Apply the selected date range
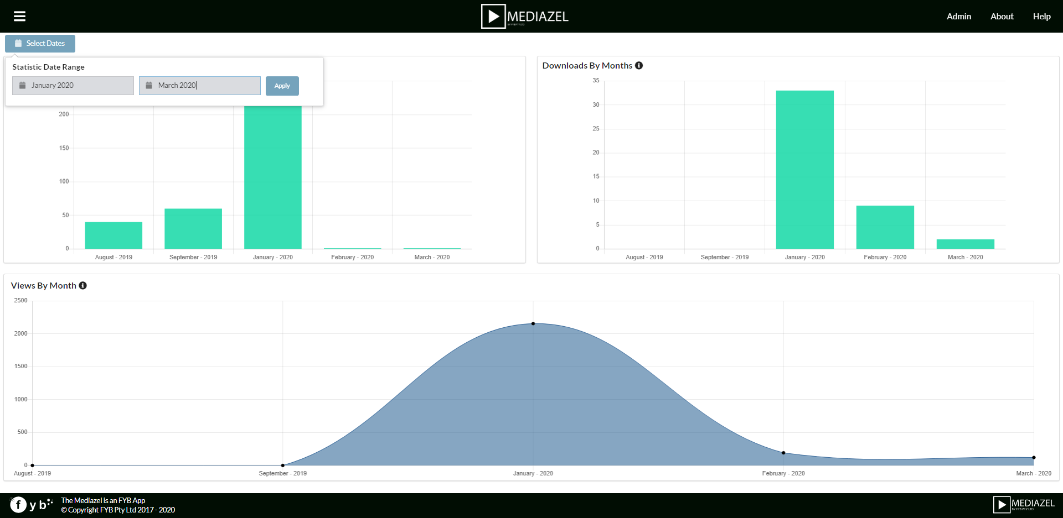Screen dimensions: 1063x518 [x=282, y=86]
